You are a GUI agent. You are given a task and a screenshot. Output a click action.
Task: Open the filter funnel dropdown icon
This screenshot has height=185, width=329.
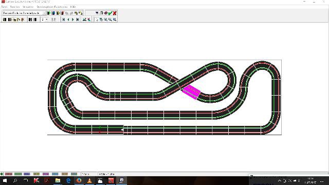click(97, 13)
